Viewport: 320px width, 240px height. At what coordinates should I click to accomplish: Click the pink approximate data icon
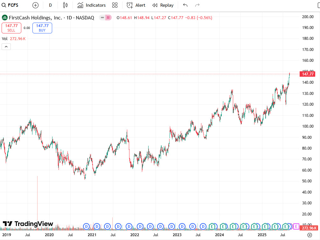click(x=108, y=18)
